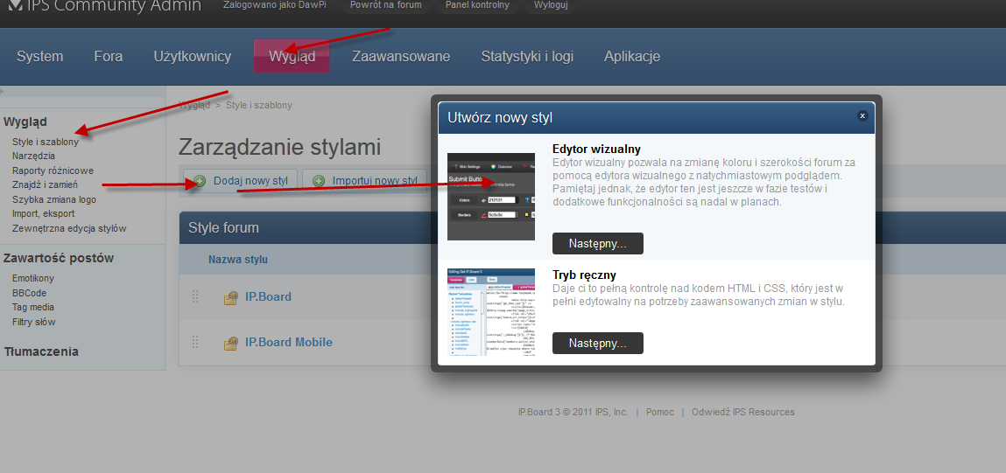
Task: Open the System menu
Action: 39,57
